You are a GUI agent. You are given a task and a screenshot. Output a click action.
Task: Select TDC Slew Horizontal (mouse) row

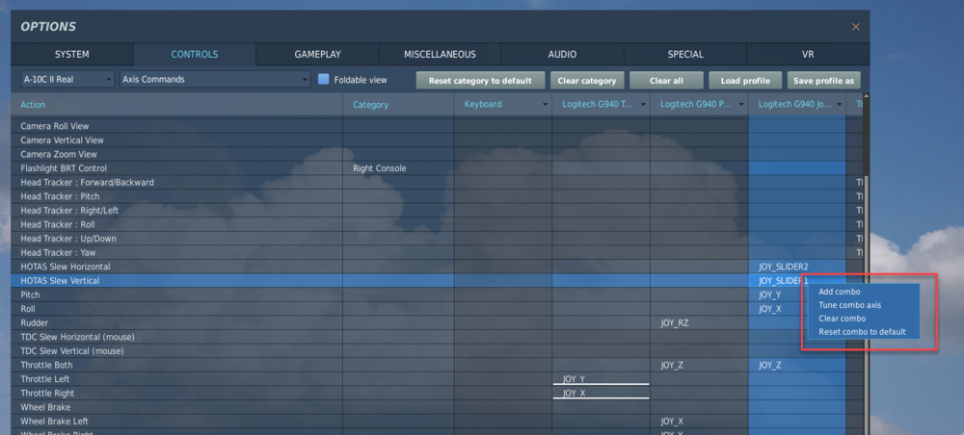pyautogui.click(x=437, y=337)
